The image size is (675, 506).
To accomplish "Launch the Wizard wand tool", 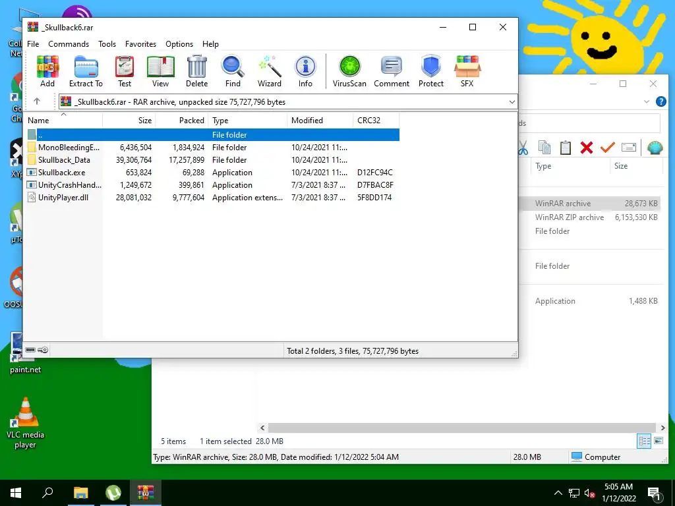I will tap(270, 71).
